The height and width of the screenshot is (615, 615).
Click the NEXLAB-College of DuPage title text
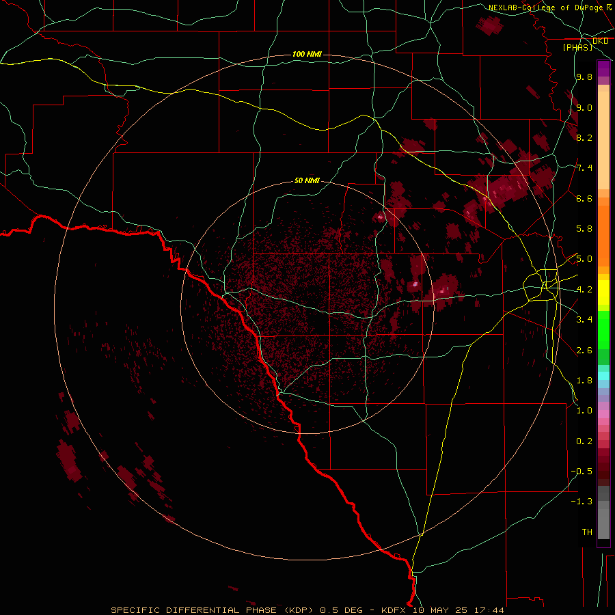(545, 8)
